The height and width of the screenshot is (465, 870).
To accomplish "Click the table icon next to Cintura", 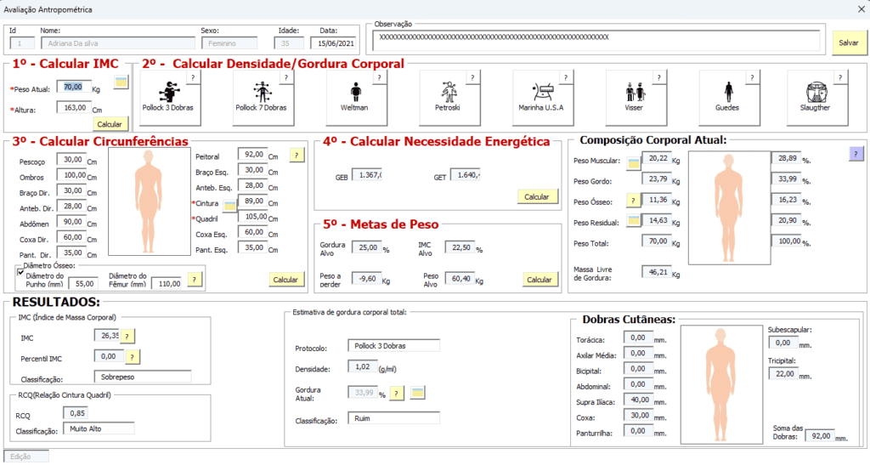I will (x=229, y=206).
